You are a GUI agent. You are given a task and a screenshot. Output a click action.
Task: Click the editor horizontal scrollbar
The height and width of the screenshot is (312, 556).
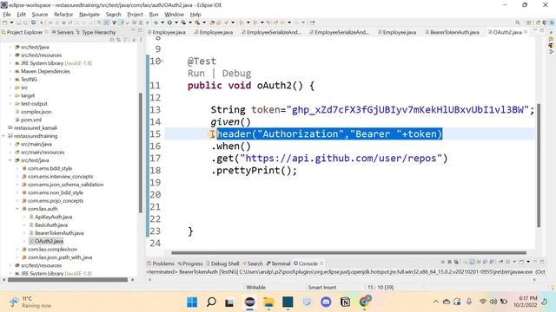point(348,253)
